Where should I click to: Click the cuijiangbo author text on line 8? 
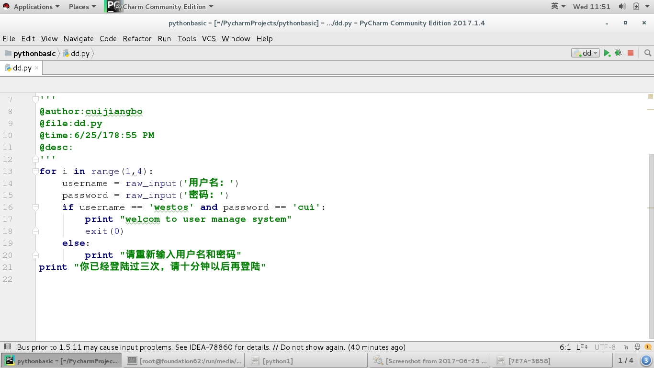pos(114,111)
